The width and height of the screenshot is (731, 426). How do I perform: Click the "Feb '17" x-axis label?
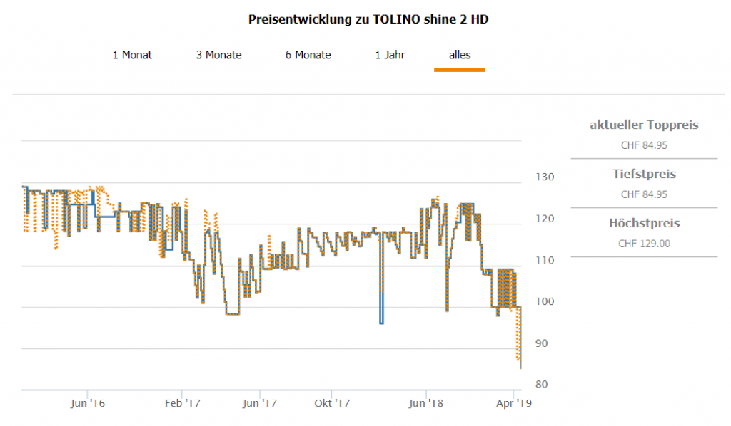(183, 403)
